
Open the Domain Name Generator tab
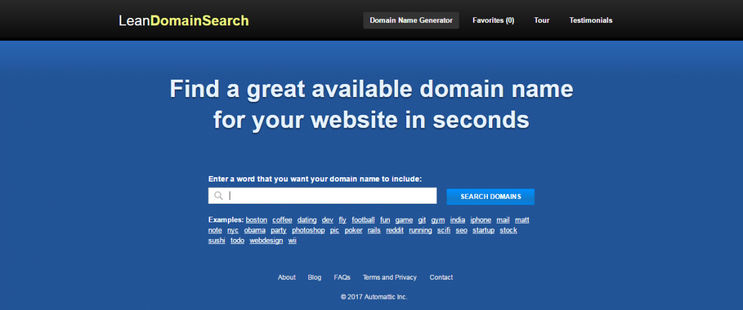click(411, 20)
